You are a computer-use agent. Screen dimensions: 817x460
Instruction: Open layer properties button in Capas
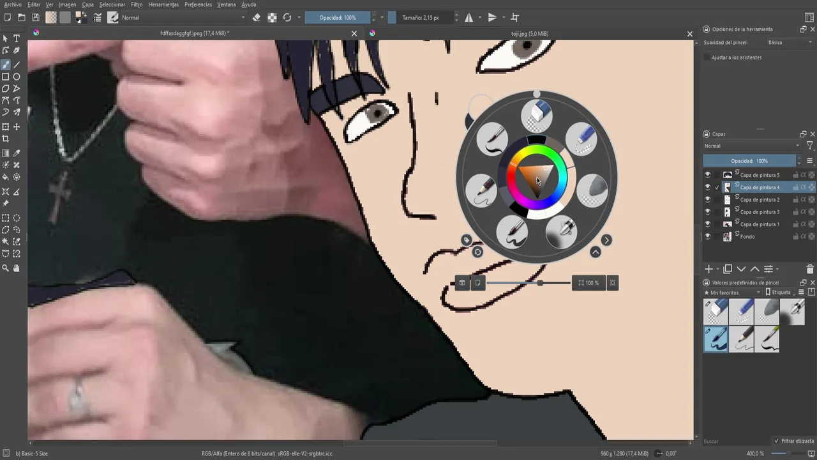[x=768, y=269]
